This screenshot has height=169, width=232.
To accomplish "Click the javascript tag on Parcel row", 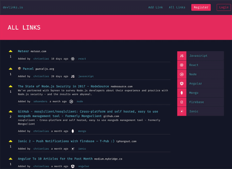I will point(86,76).
